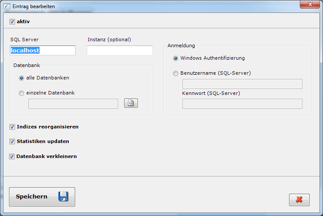Select einzelne Datenbank radio button
The image size is (323, 216).
point(21,93)
